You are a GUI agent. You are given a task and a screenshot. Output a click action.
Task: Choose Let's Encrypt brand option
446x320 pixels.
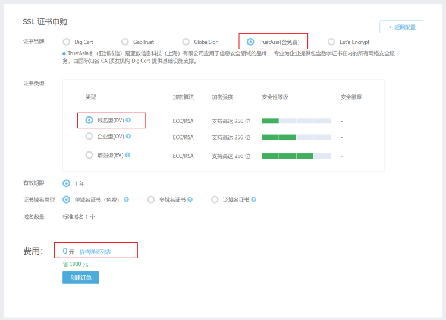(331, 42)
